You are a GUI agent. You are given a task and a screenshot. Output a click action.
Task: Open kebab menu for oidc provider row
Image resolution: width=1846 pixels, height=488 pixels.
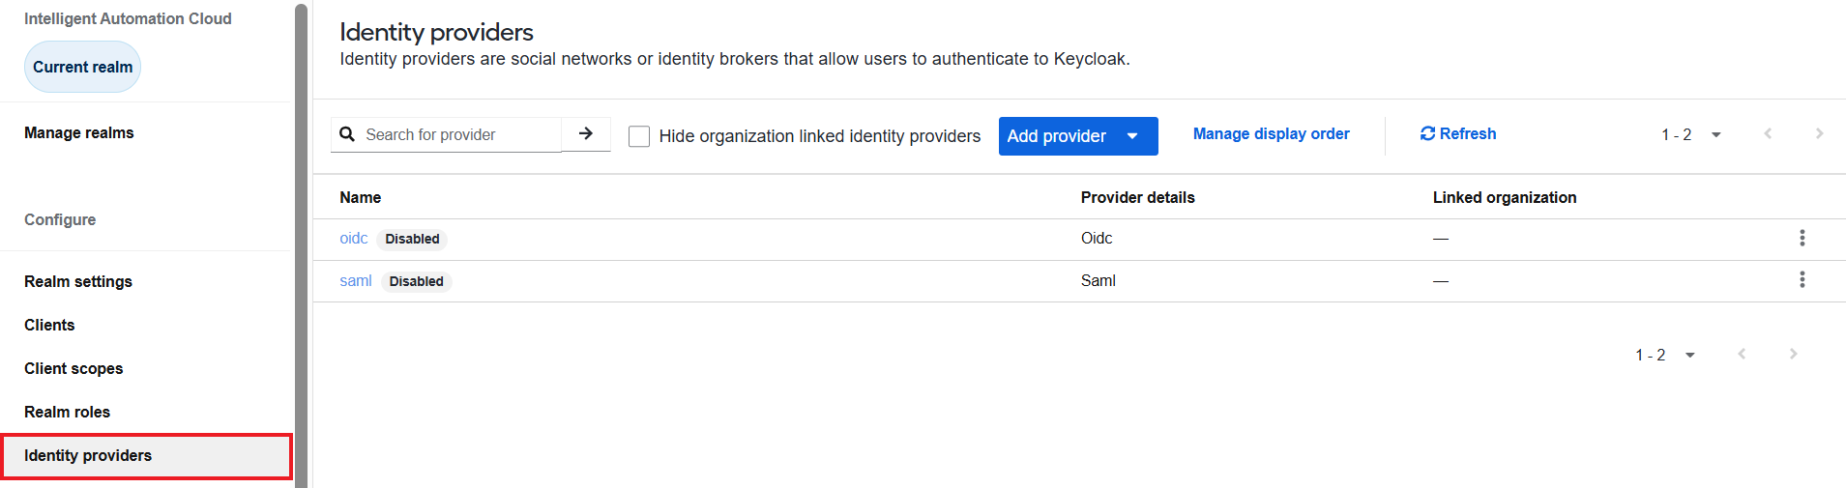click(x=1802, y=238)
